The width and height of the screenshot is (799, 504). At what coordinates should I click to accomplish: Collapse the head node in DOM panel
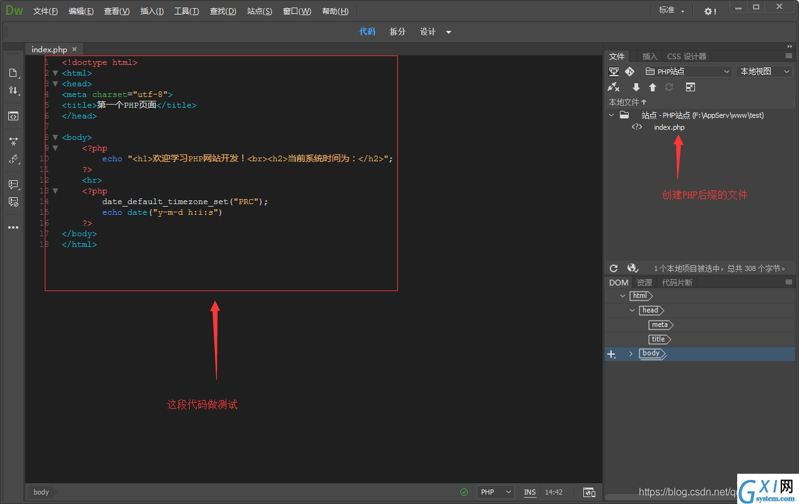(633, 311)
